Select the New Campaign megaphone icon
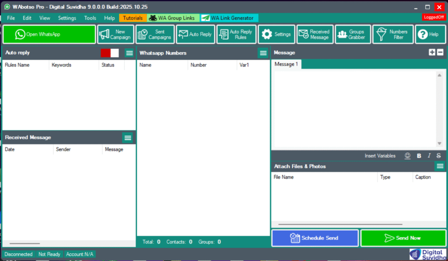The height and width of the screenshot is (261, 448). point(115,34)
